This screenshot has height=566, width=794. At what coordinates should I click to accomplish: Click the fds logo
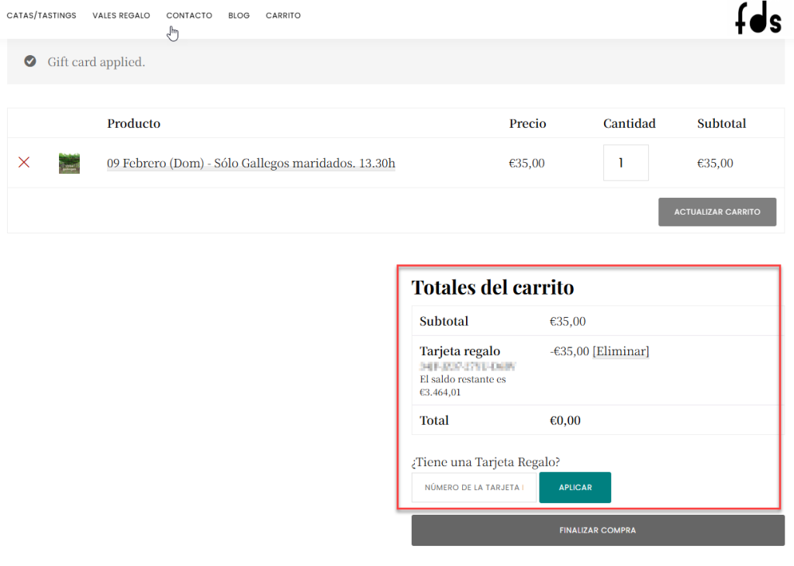(x=758, y=18)
